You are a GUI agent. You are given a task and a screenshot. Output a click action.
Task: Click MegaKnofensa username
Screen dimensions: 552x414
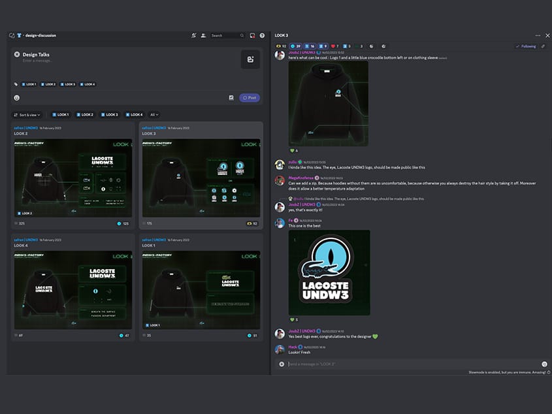300,178
